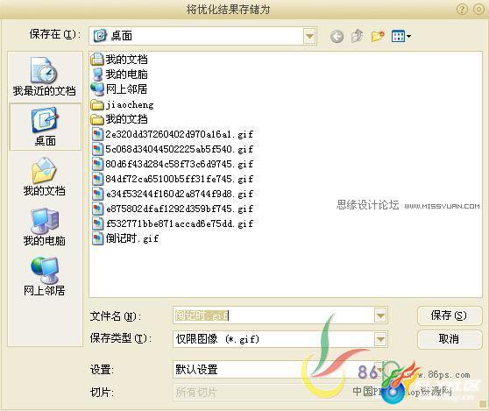Click the 取消 button
Screen dimensions: 489x411
pos(449,338)
